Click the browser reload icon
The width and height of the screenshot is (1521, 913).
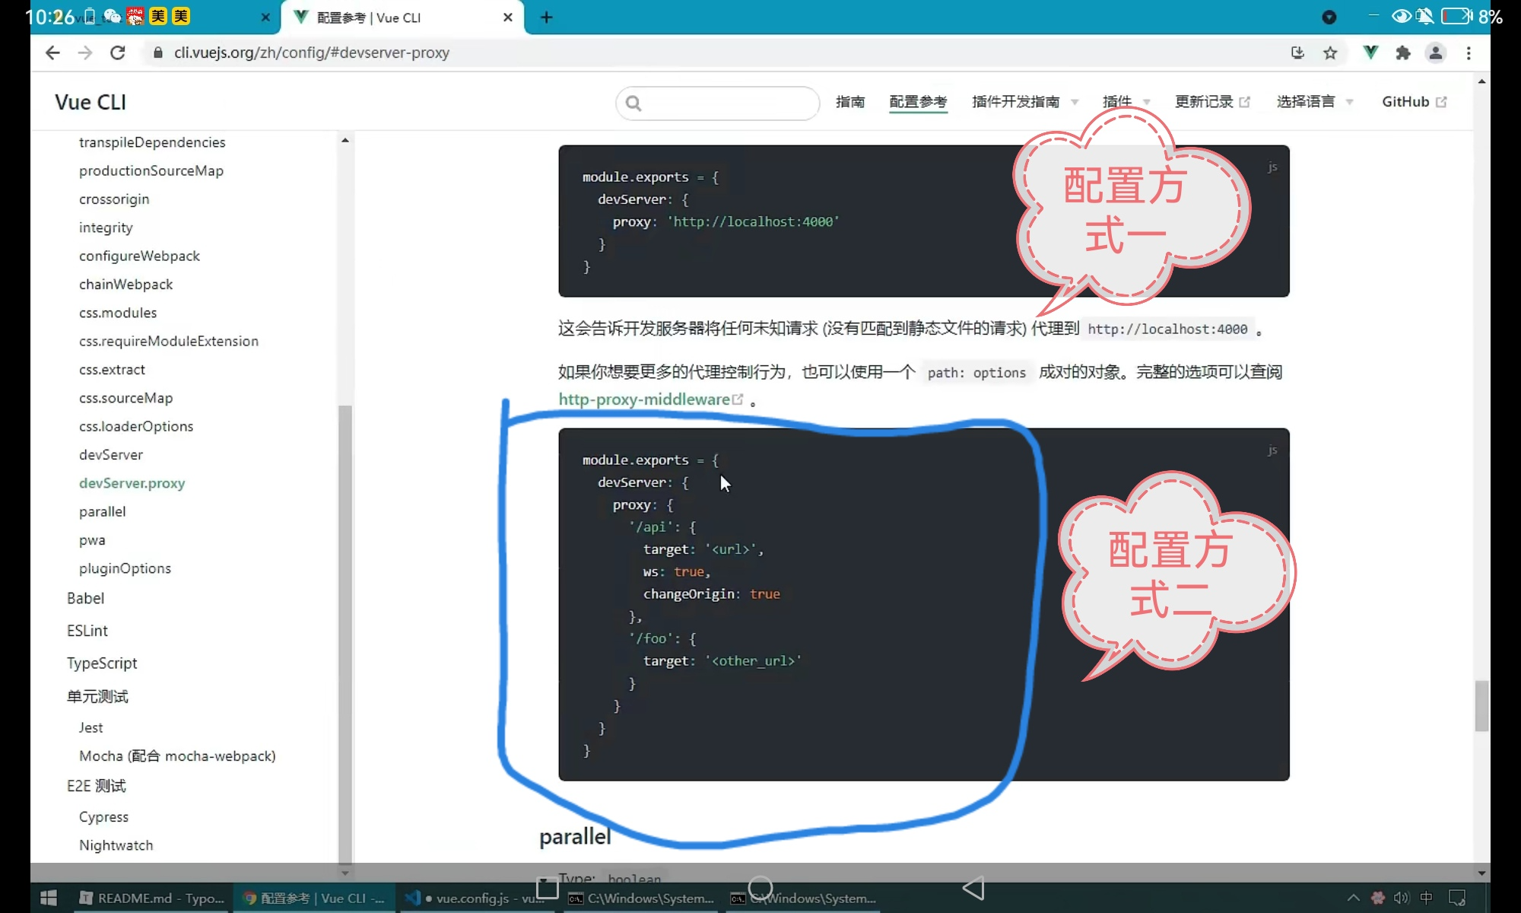coord(118,52)
